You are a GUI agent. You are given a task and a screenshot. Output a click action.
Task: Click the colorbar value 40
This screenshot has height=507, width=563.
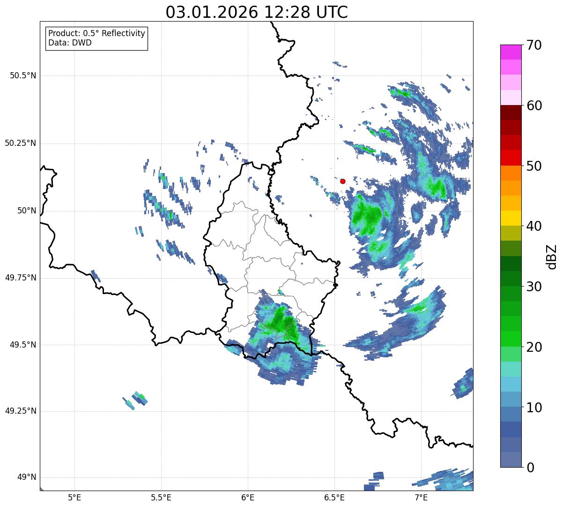pyautogui.click(x=534, y=226)
